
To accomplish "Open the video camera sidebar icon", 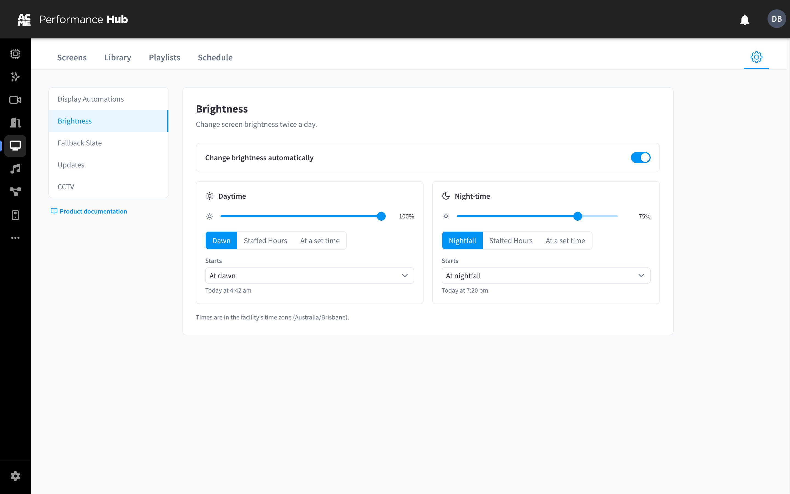I will 15,100.
